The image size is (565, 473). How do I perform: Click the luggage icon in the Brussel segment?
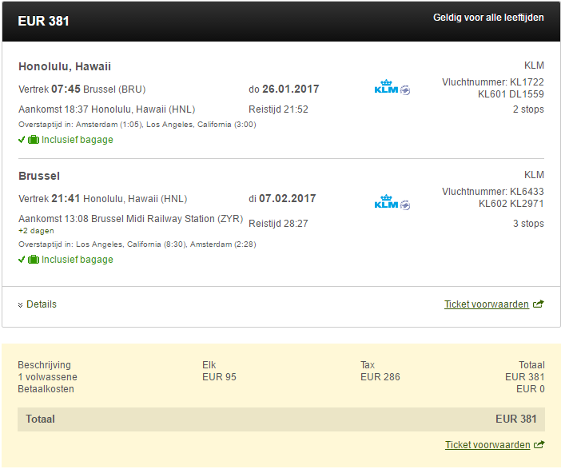tap(34, 260)
